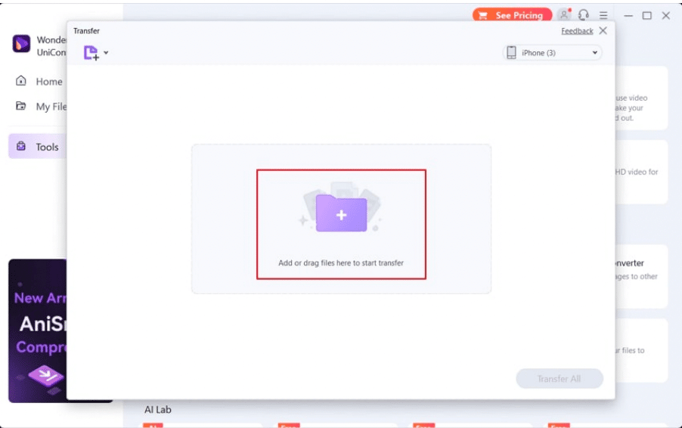Maximize the UniConverter window
This screenshot has height=428, width=682.
[646, 15]
